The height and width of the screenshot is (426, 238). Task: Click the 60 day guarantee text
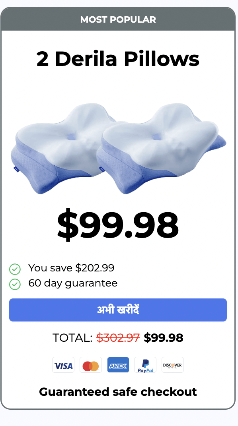[x=73, y=283]
